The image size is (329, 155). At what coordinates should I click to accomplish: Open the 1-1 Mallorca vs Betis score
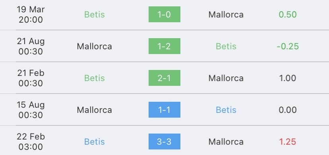tap(164, 110)
